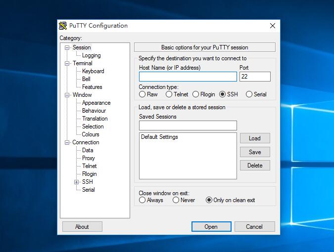Open the Logging category
The height and width of the screenshot is (252, 334).
92,55
